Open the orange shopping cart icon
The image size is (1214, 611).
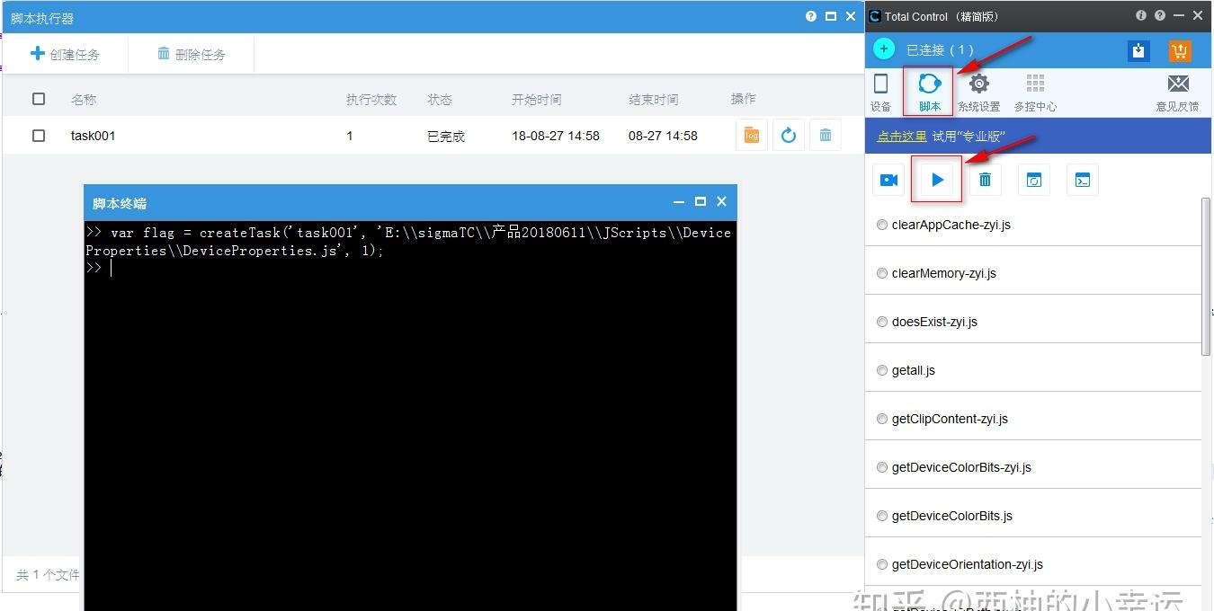click(1180, 51)
